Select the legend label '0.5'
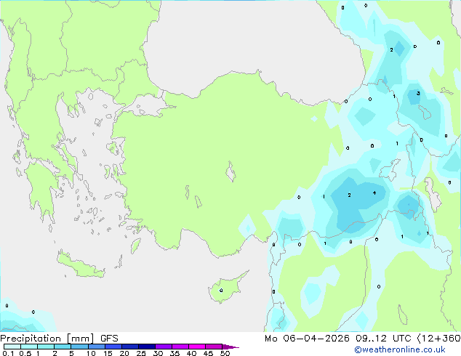The width and height of the screenshot is (461, 356). coord(25,353)
